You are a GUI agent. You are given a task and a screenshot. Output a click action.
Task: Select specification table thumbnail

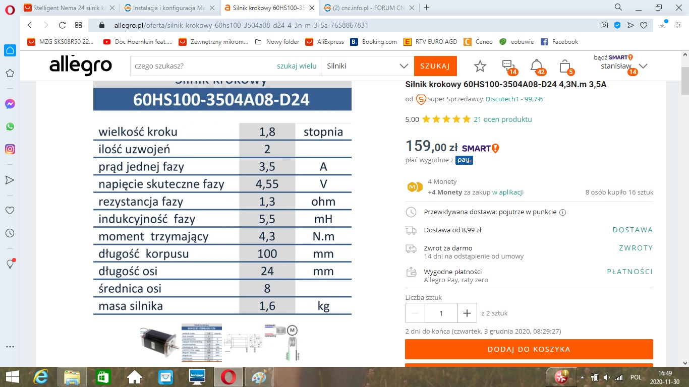point(202,342)
